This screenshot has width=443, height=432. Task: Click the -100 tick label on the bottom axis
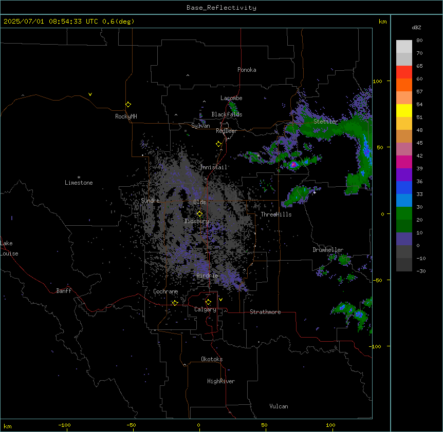(64, 425)
